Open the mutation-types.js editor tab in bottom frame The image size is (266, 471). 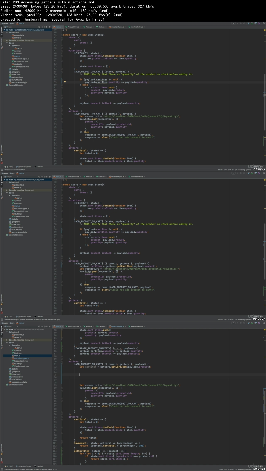pyautogui.click(x=117, y=326)
